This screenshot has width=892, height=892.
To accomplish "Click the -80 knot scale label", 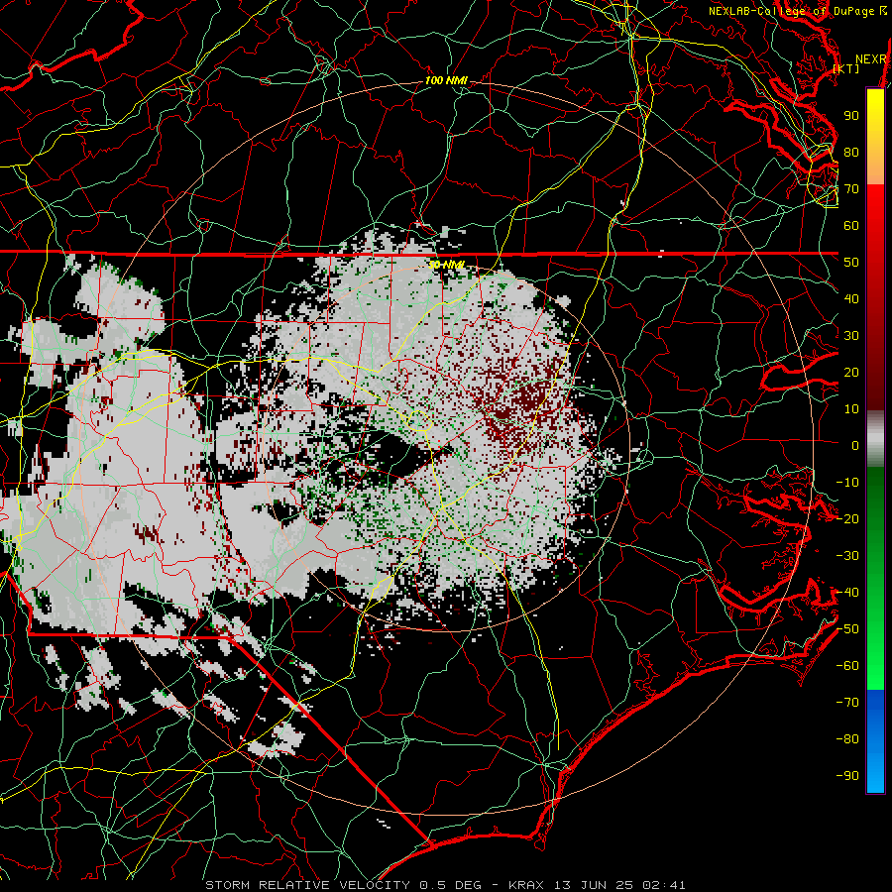I will tap(847, 739).
